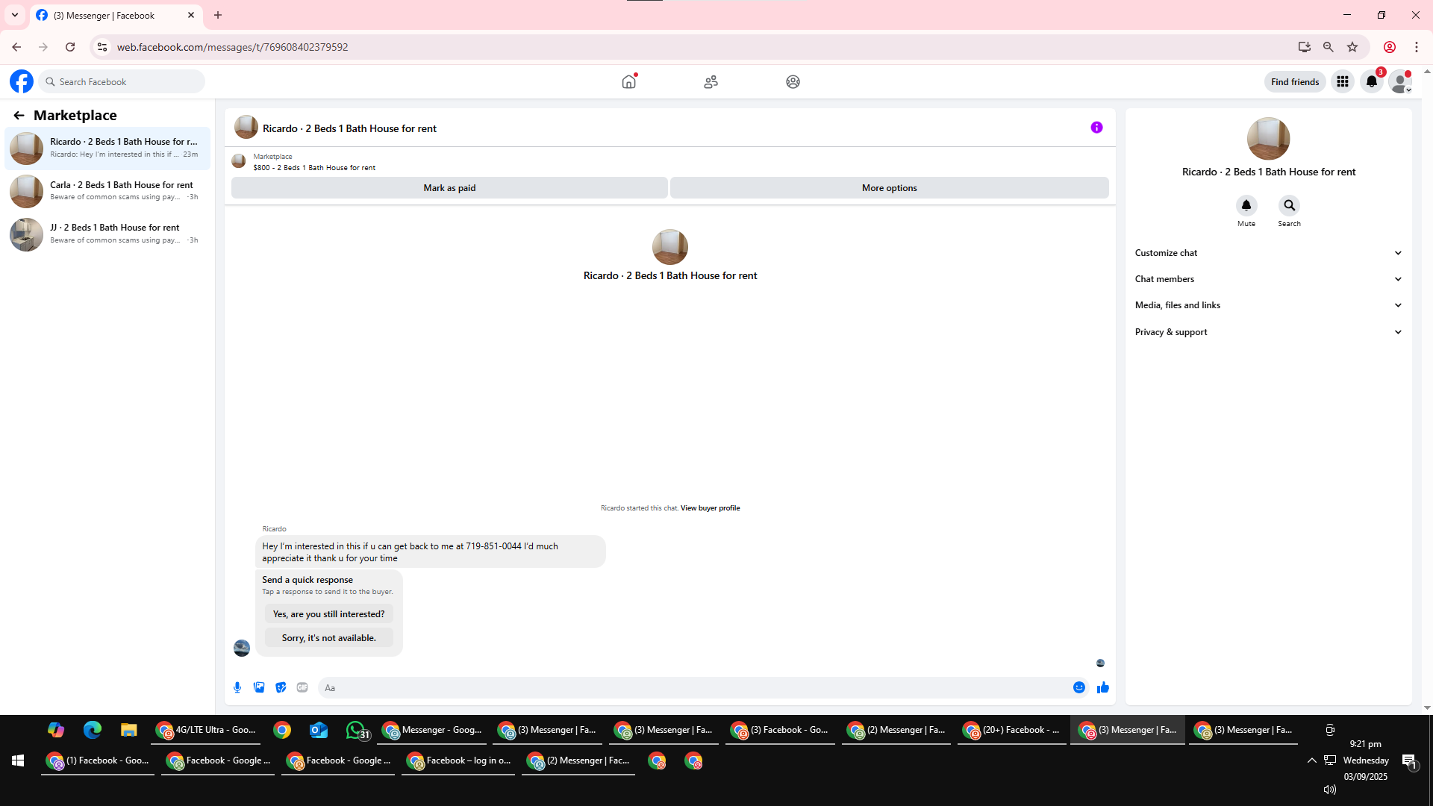
Task: Open Friends icon in top navigation
Action: [x=711, y=81]
